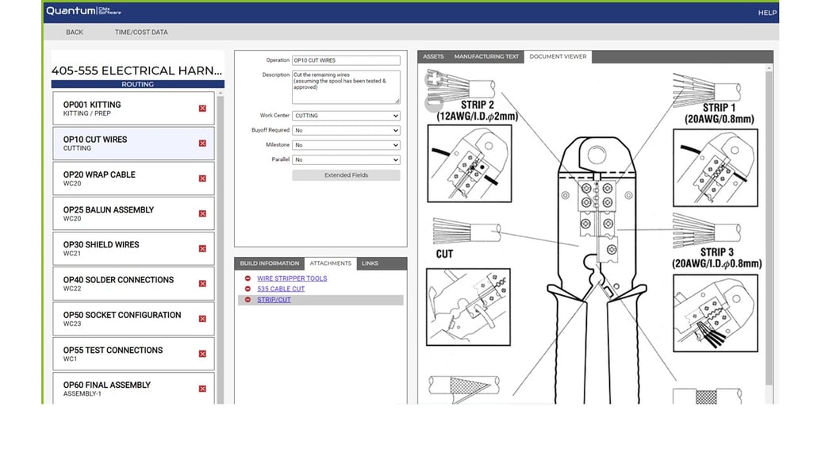Open the Buyoff Required dropdown
The height and width of the screenshot is (464, 825).
346,130
